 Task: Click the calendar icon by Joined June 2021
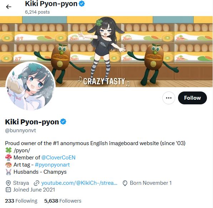click(x=8, y=190)
